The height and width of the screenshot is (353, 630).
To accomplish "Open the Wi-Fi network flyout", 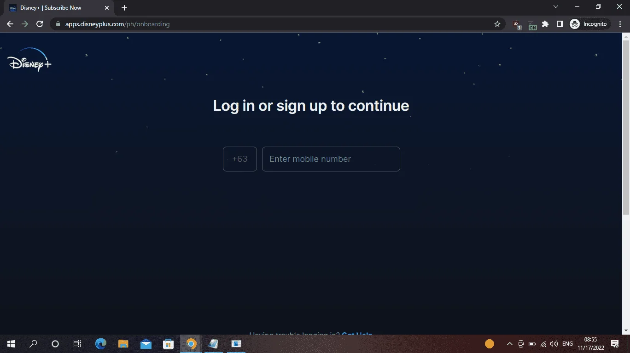I will 543,344.
